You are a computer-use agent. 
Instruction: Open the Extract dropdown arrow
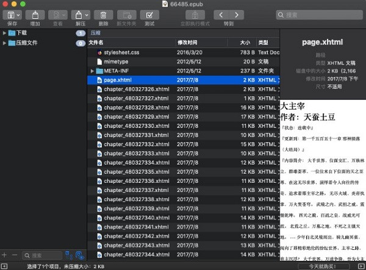[87, 15]
